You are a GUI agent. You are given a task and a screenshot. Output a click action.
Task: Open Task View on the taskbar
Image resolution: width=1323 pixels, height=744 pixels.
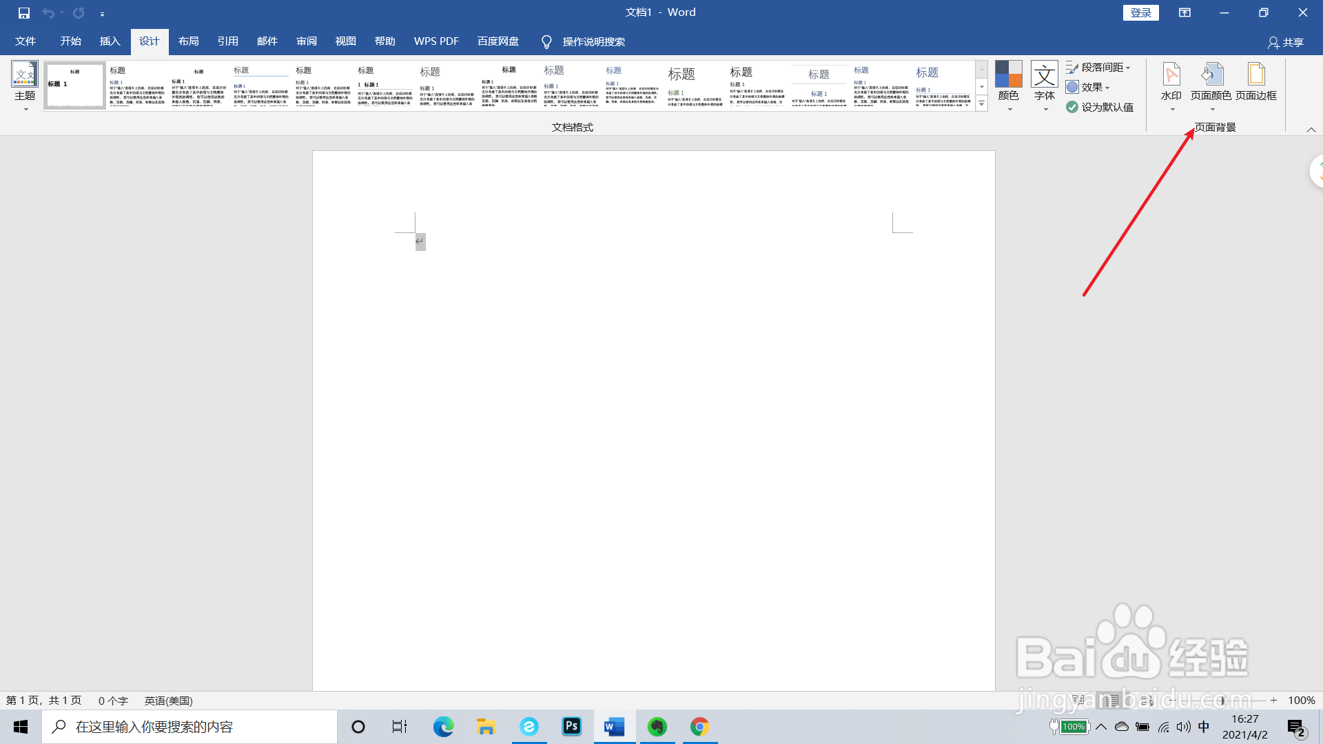point(400,727)
